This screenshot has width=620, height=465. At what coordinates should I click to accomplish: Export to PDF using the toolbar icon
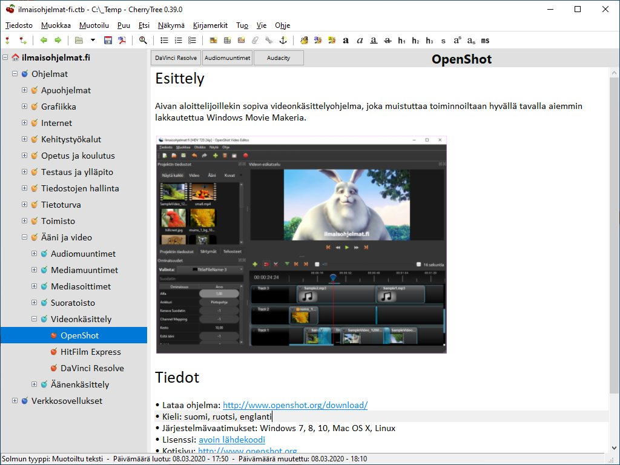pos(122,41)
